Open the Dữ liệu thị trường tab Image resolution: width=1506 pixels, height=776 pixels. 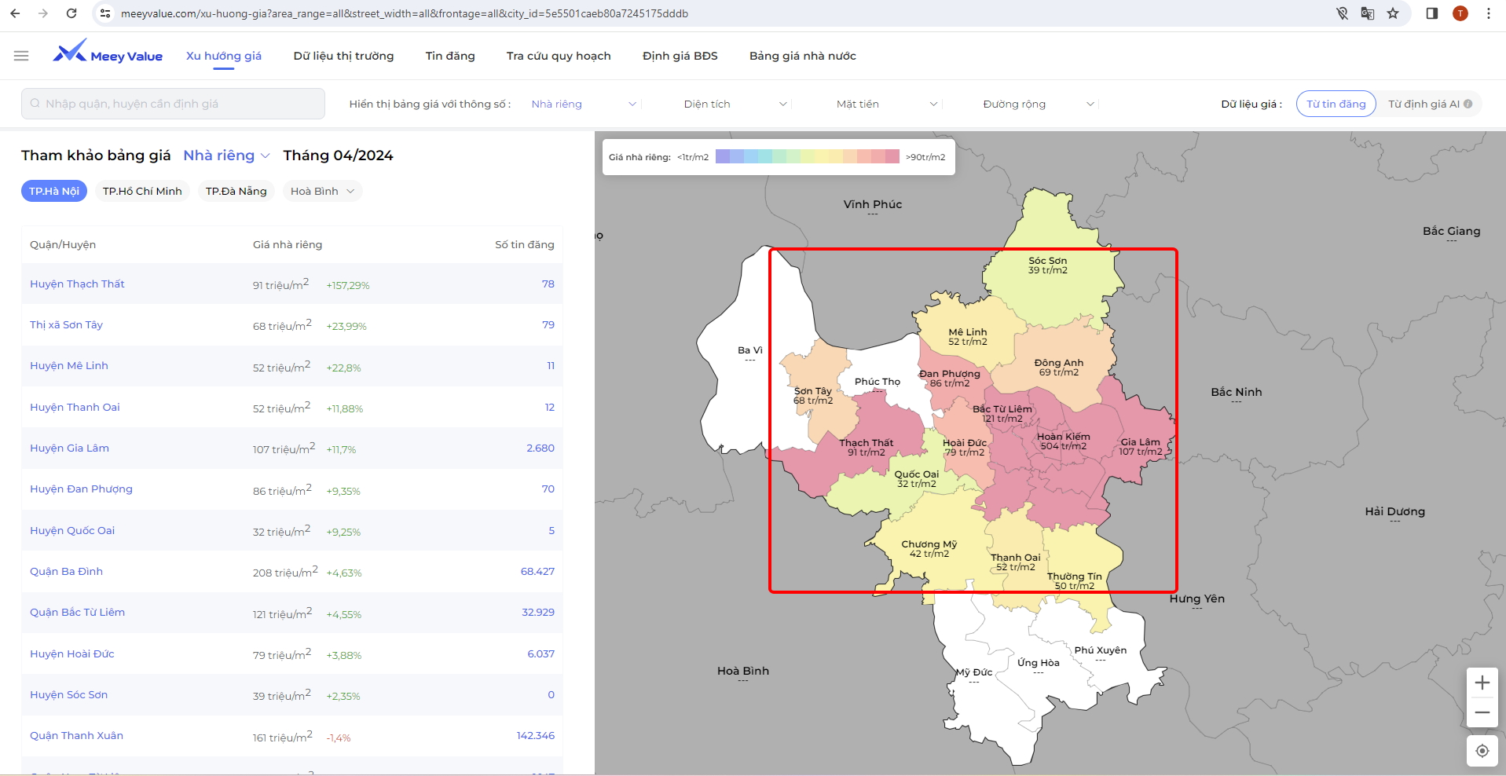click(x=343, y=56)
